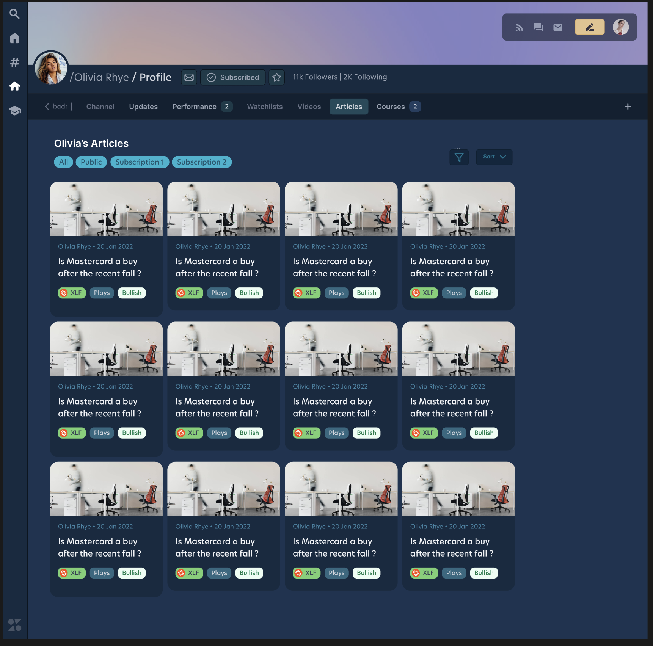
Task: Click the white home icon below the hashtag
Action: pyautogui.click(x=14, y=86)
